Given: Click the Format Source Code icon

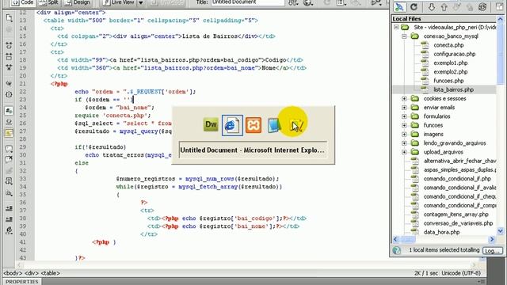Looking at the screenshot, I should click(9, 230).
